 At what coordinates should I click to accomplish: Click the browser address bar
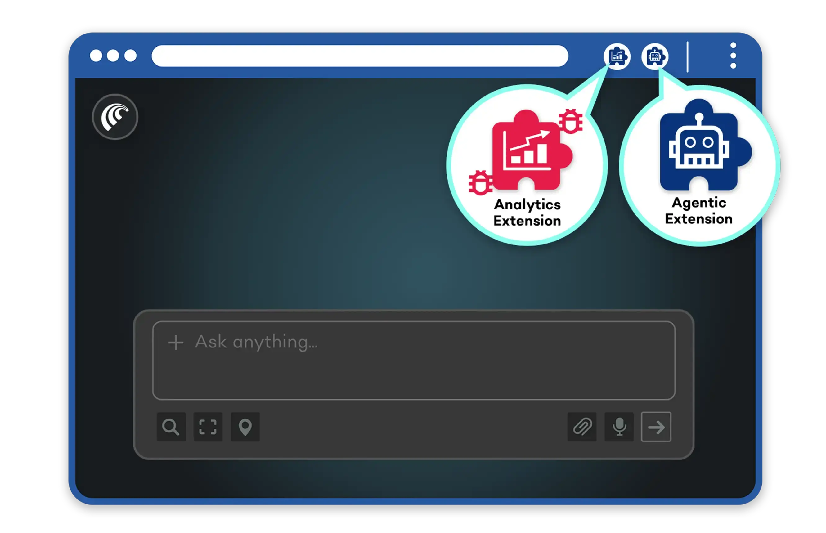pos(360,56)
